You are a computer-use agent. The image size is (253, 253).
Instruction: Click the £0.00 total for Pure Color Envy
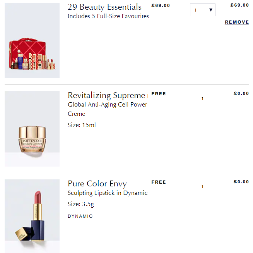click(241, 182)
